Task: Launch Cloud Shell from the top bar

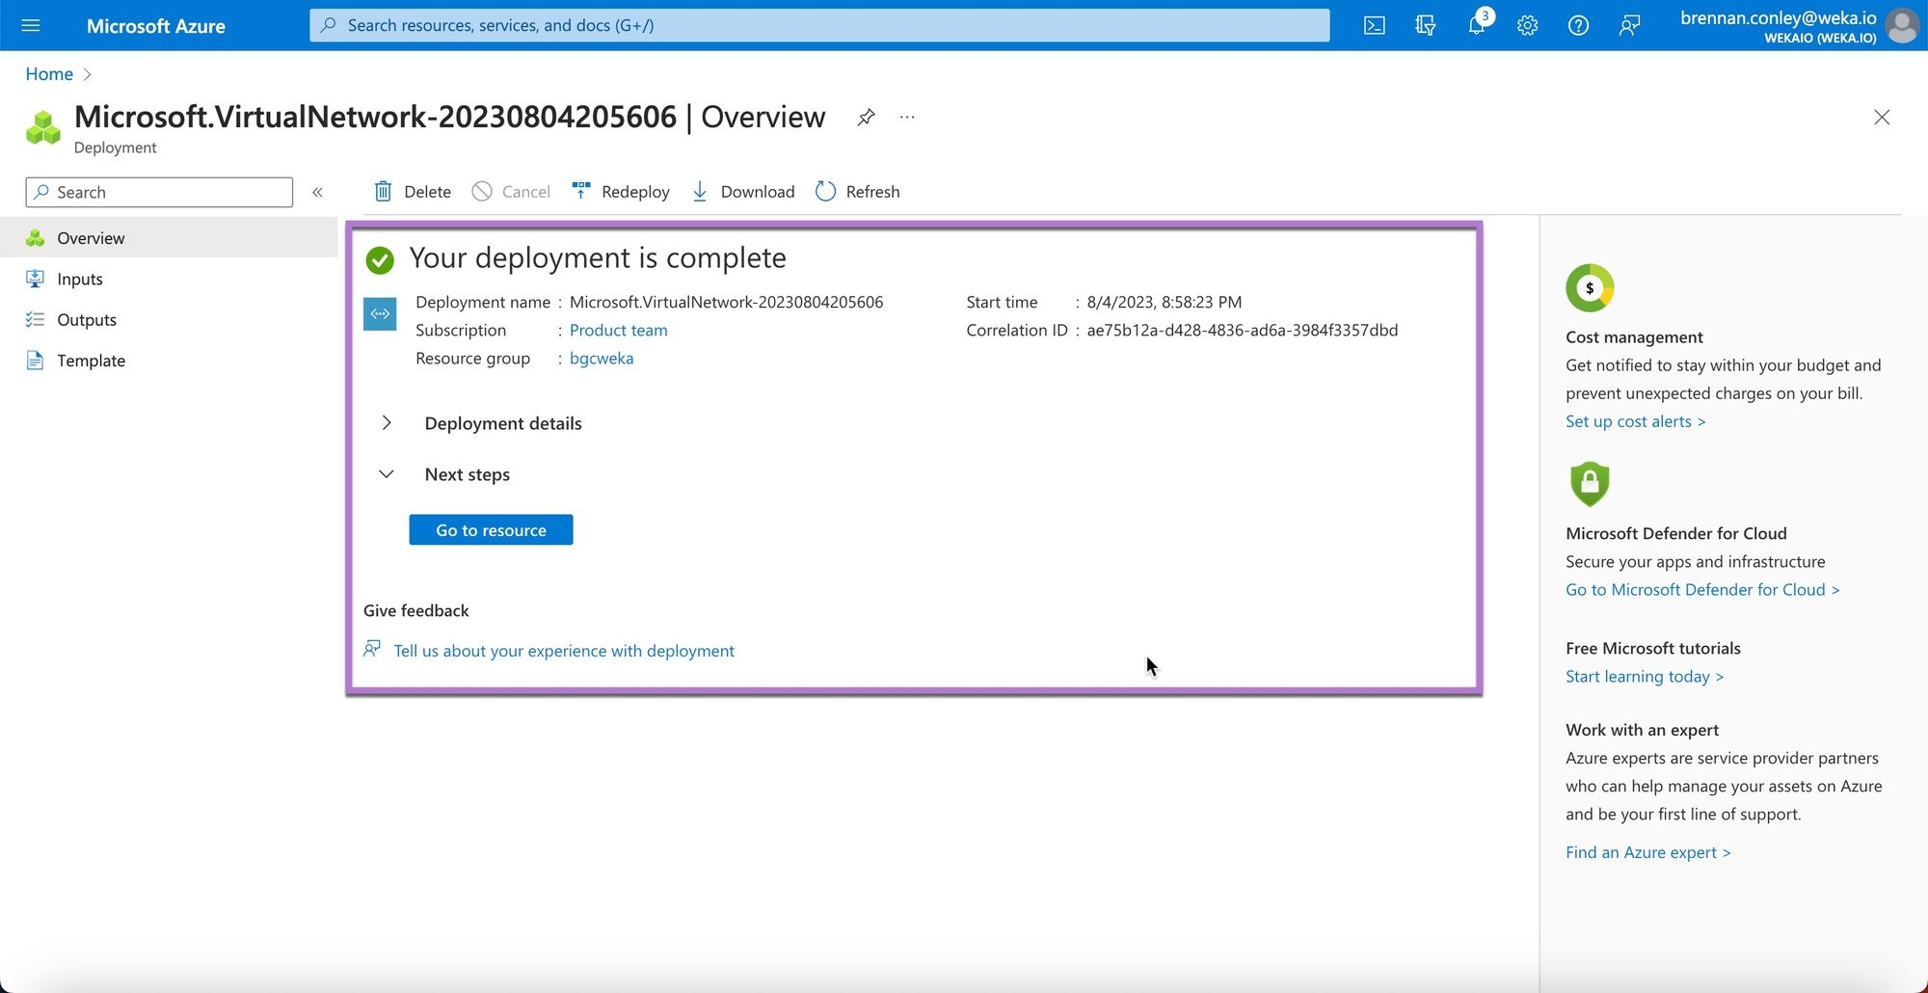Action: pyautogui.click(x=1374, y=25)
